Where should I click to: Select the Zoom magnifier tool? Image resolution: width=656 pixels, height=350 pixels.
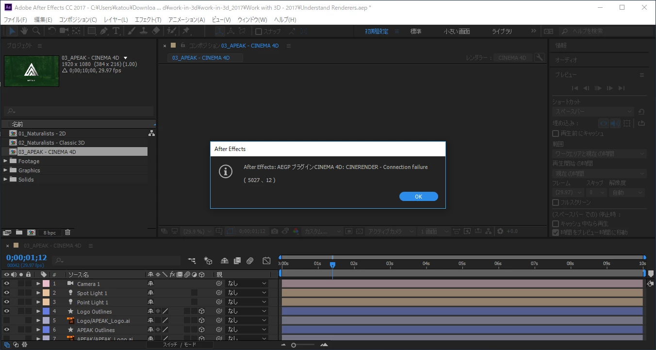tap(36, 31)
